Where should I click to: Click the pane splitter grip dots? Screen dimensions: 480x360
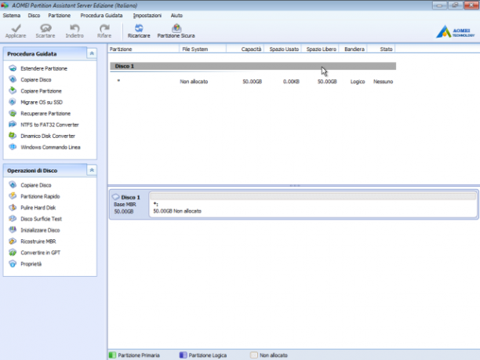[295, 186]
